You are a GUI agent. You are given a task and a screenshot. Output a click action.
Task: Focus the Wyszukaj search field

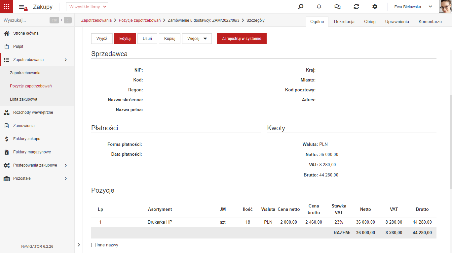[x=25, y=20]
